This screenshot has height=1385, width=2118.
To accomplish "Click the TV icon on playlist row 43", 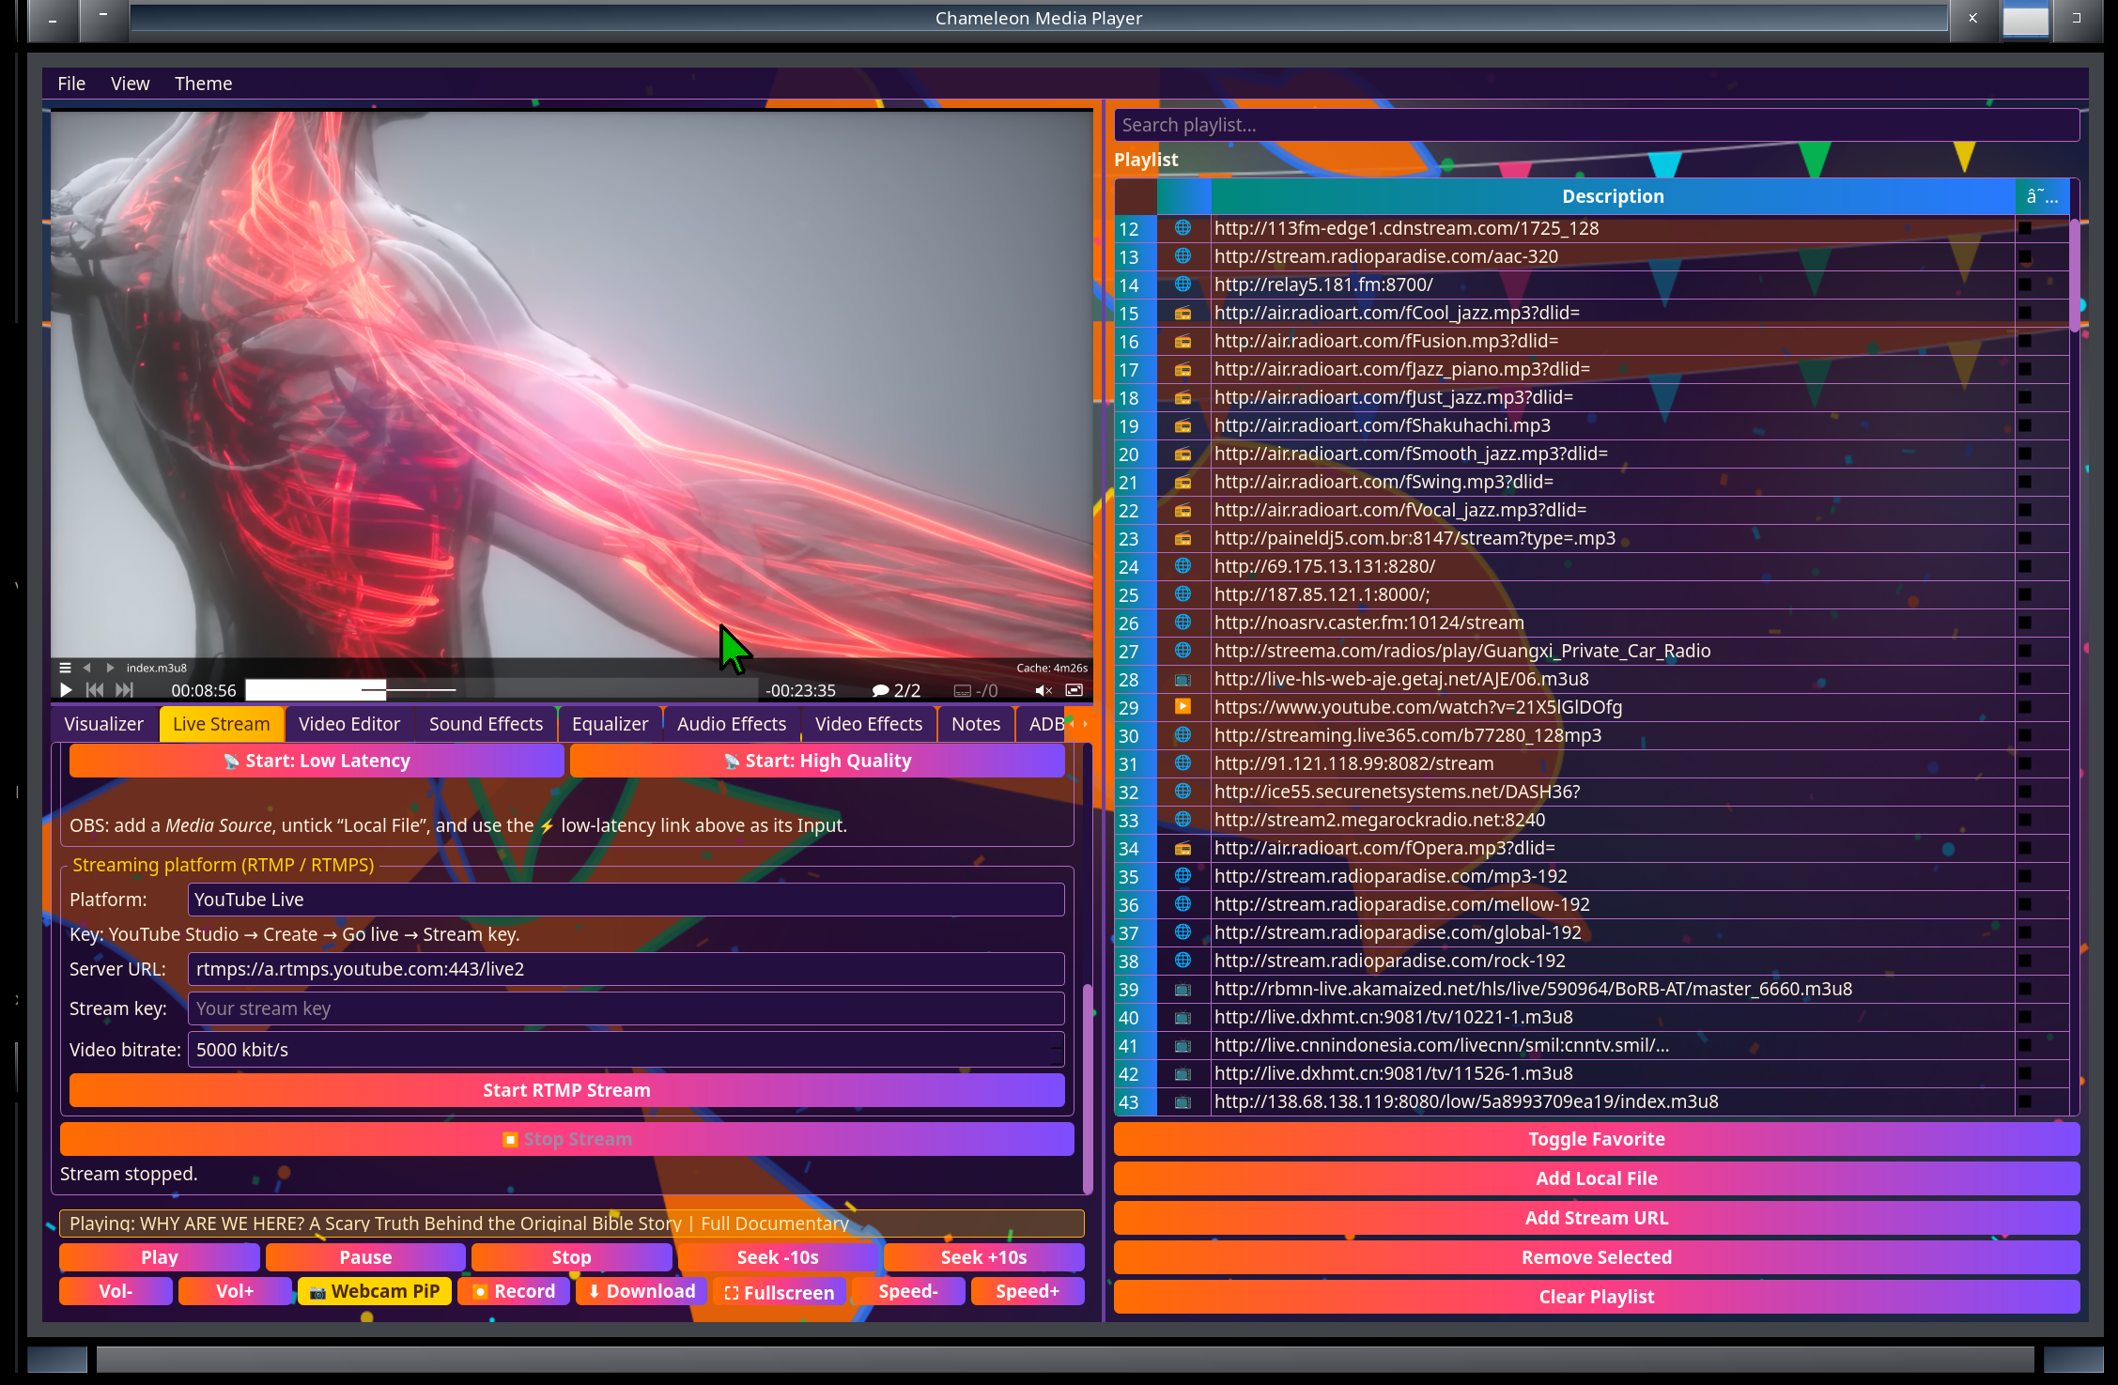I will [x=1183, y=1101].
